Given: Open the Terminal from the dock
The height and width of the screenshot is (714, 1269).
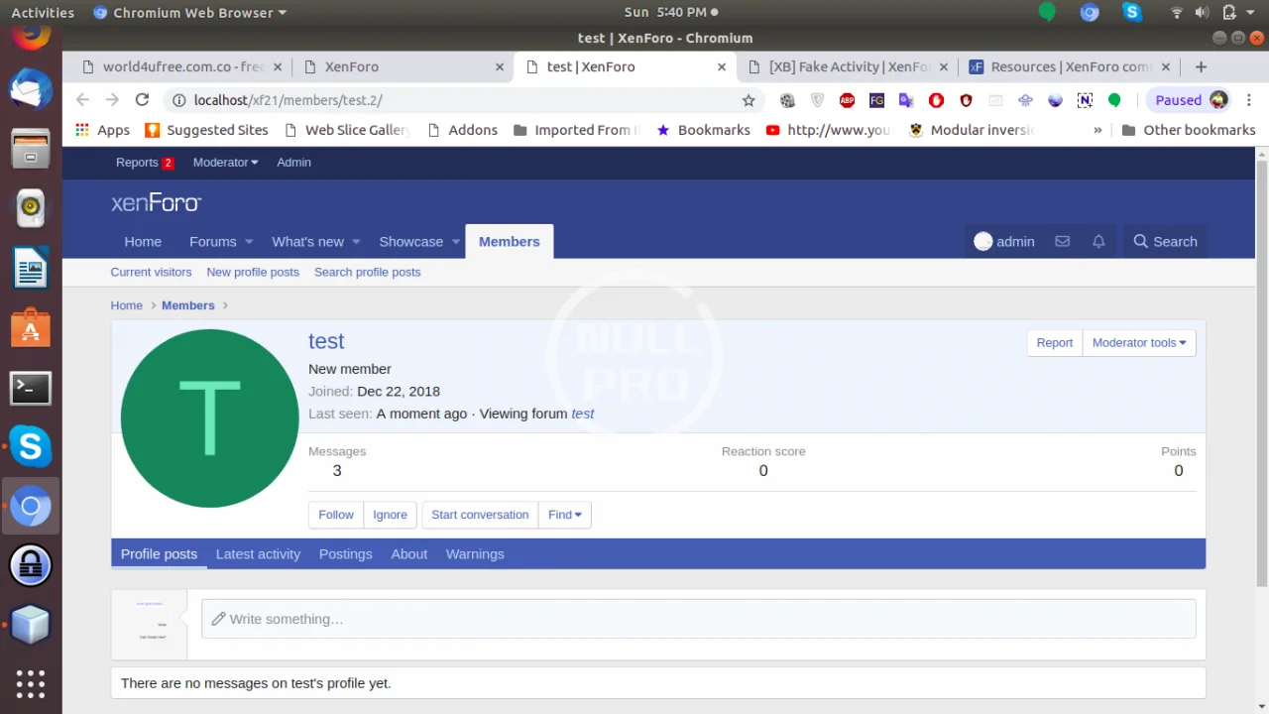Looking at the screenshot, I should [30, 388].
